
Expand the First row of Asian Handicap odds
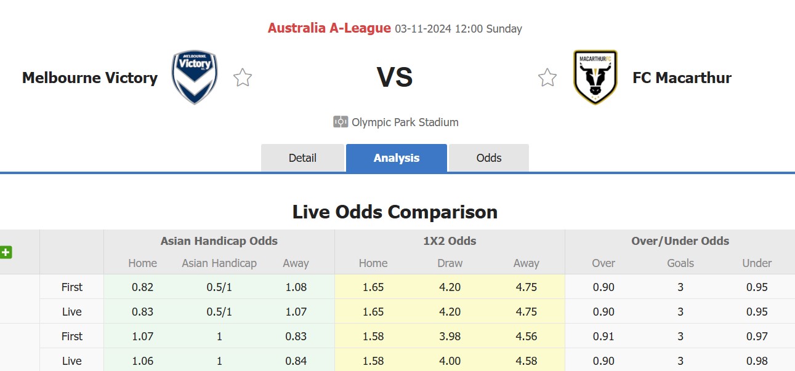click(x=71, y=287)
